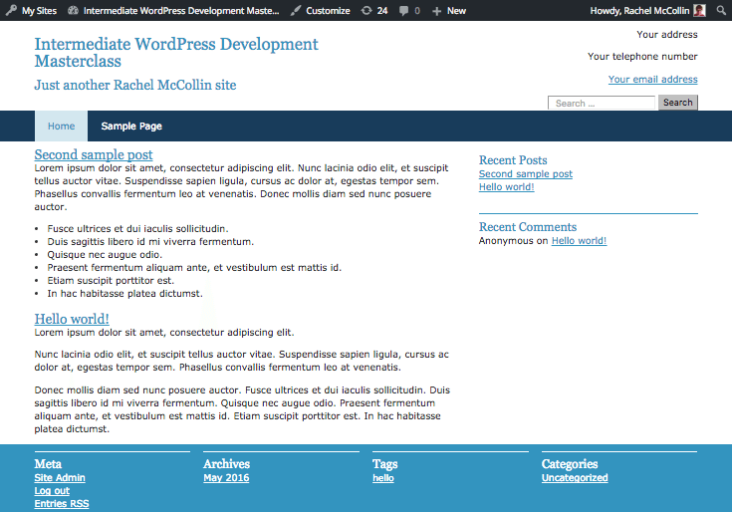Click the Your address text
This screenshot has width=732, height=512.
[667, 35]
